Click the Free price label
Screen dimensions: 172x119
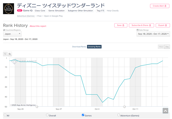tap(40, 16)
